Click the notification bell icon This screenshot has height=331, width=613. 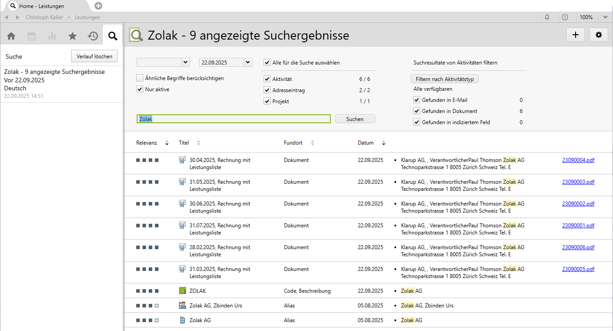(547, 17)
